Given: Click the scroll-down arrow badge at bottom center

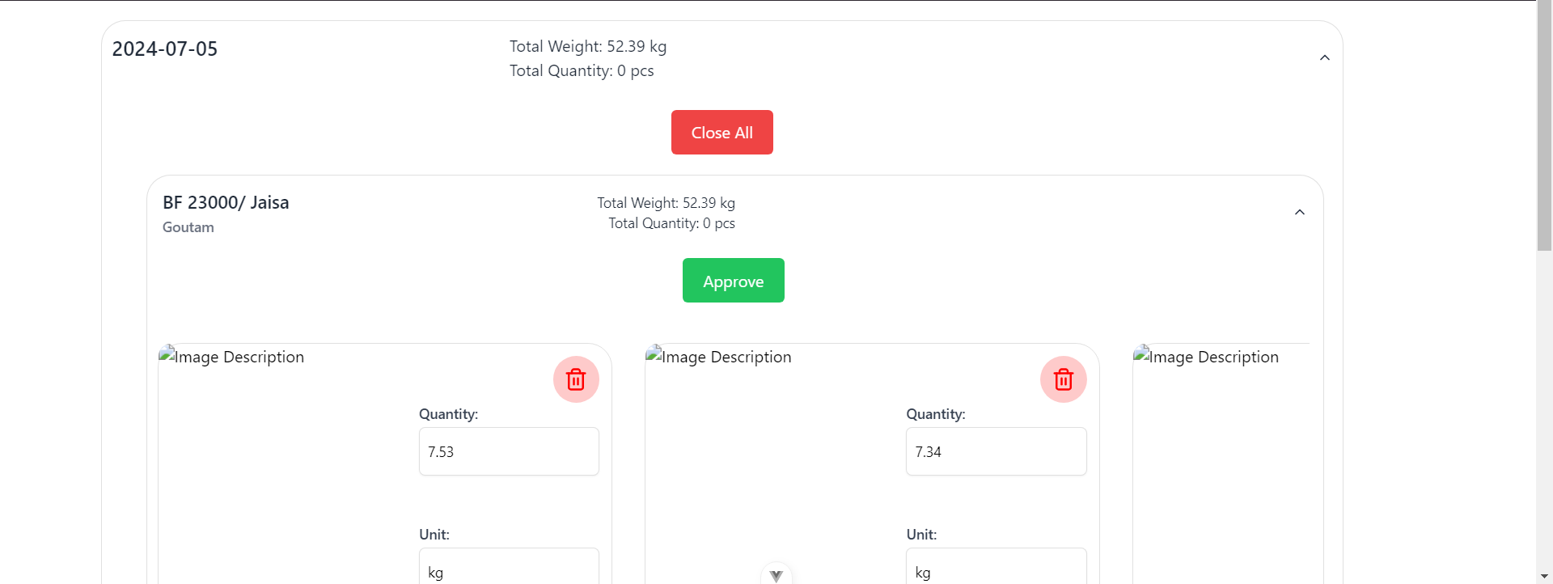Looking at the screenshot, I should tap(776, 575).
